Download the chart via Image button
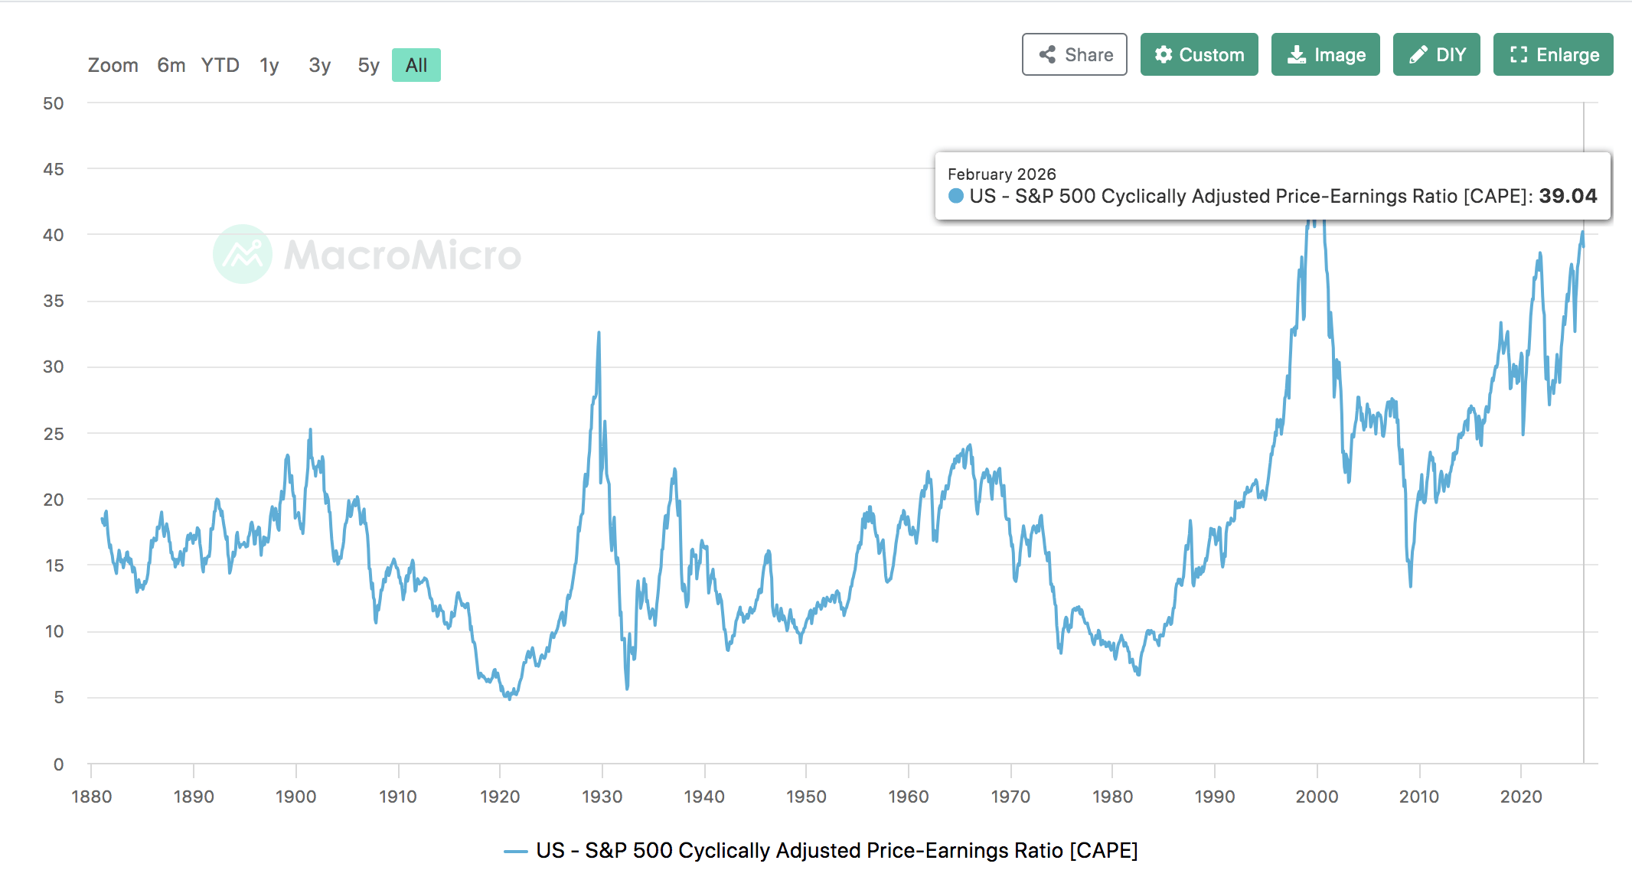Image resolution: width=1632 pixels, height=883 pixels. 1325,54
